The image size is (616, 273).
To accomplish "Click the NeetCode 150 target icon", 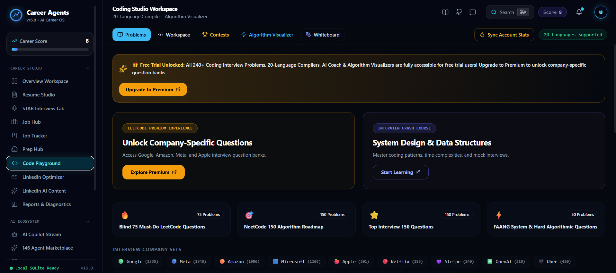I will pos(249,215).
